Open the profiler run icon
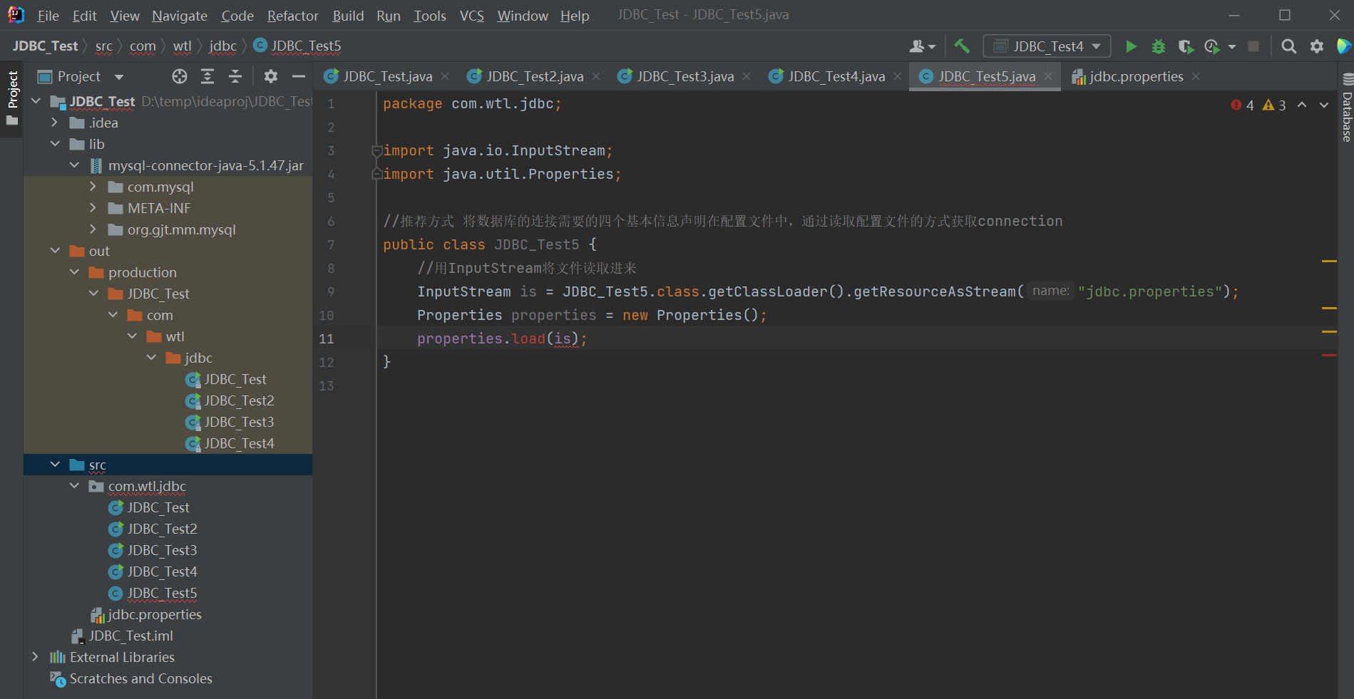Screen dimensions: 1354x699 (1212, 46)
